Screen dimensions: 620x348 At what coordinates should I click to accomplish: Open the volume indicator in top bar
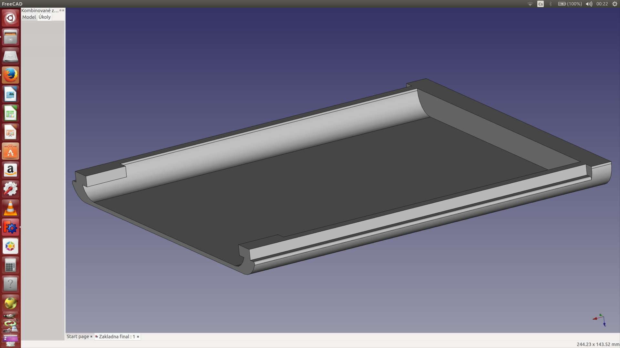pyautogui.click(x=589, y=4)
